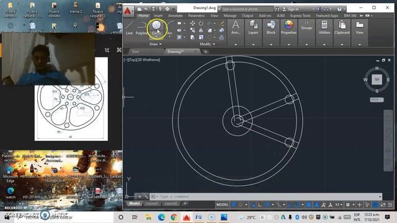
Task: Open the Circle tool dropdown arrow
Action: [156, 37]
